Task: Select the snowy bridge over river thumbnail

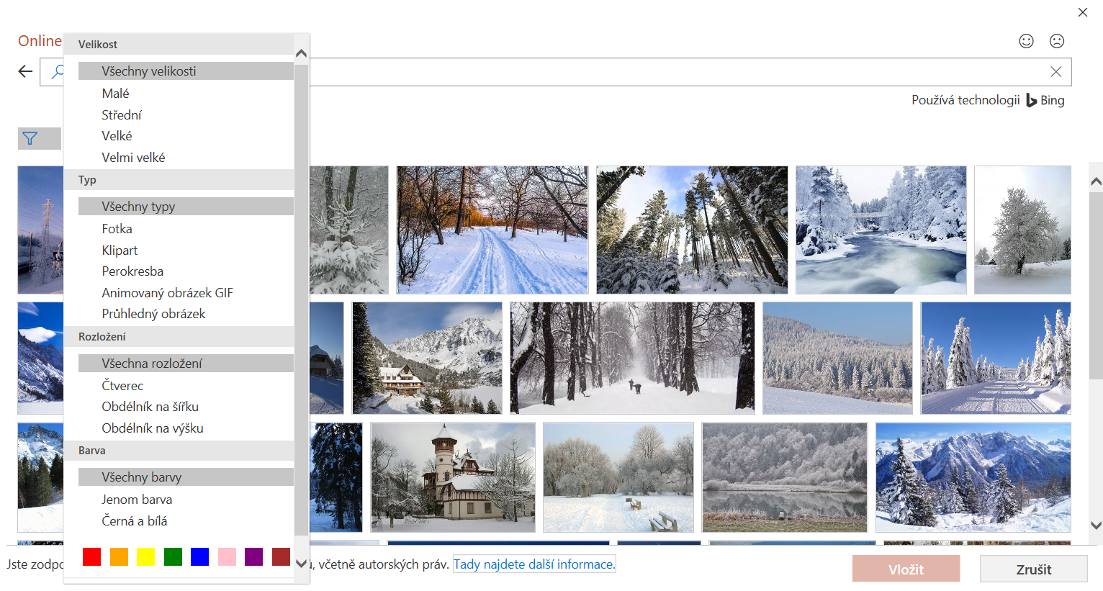Action: (881, 230)
